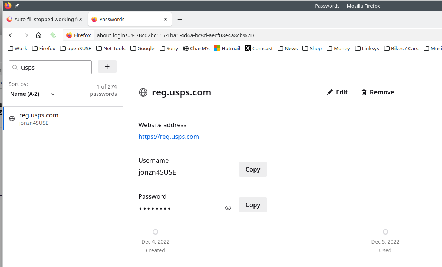Open the ChasM's bookmark

(x=196, y=48)
